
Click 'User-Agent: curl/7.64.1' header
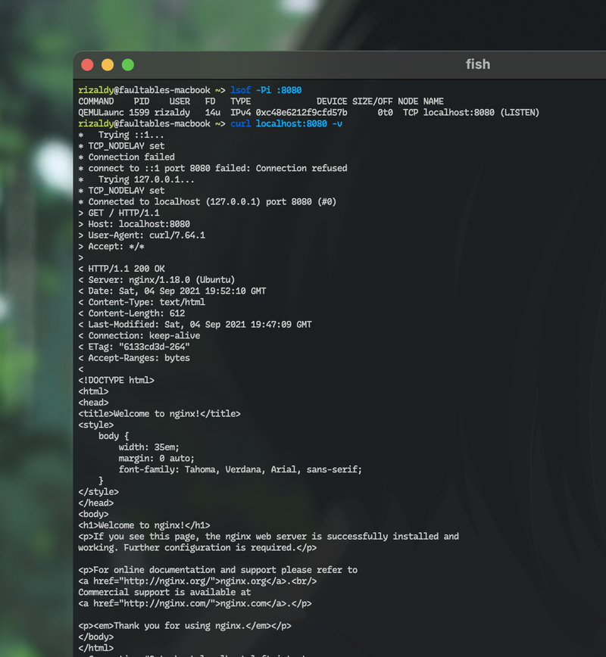coord(142,235)
